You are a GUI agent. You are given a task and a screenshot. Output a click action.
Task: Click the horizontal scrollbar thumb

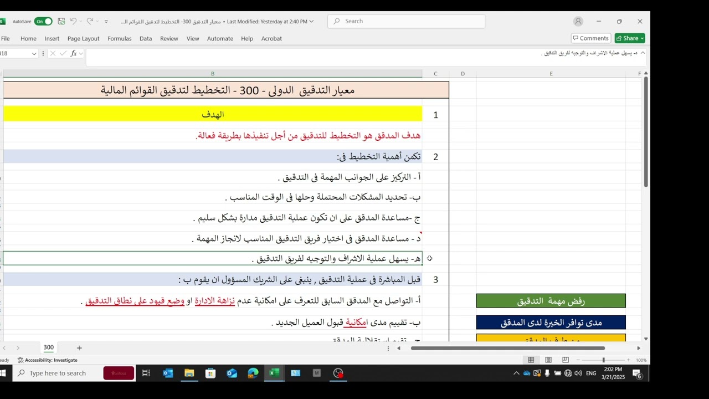coord(507,348)
